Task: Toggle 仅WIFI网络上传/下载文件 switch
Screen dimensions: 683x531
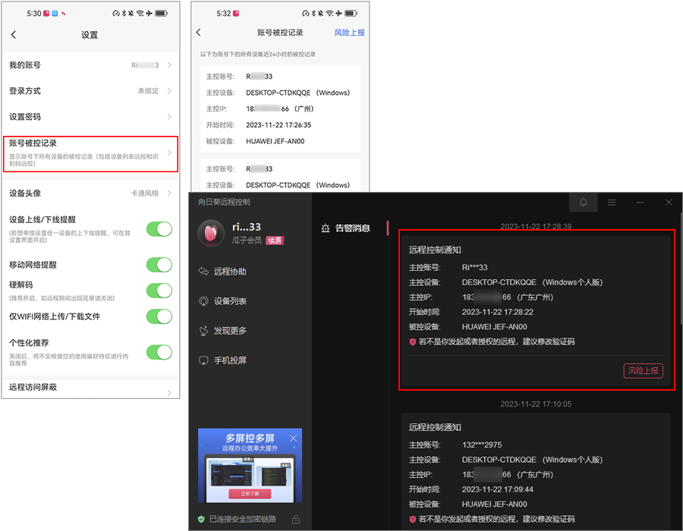Action: (x=159, y=316)
